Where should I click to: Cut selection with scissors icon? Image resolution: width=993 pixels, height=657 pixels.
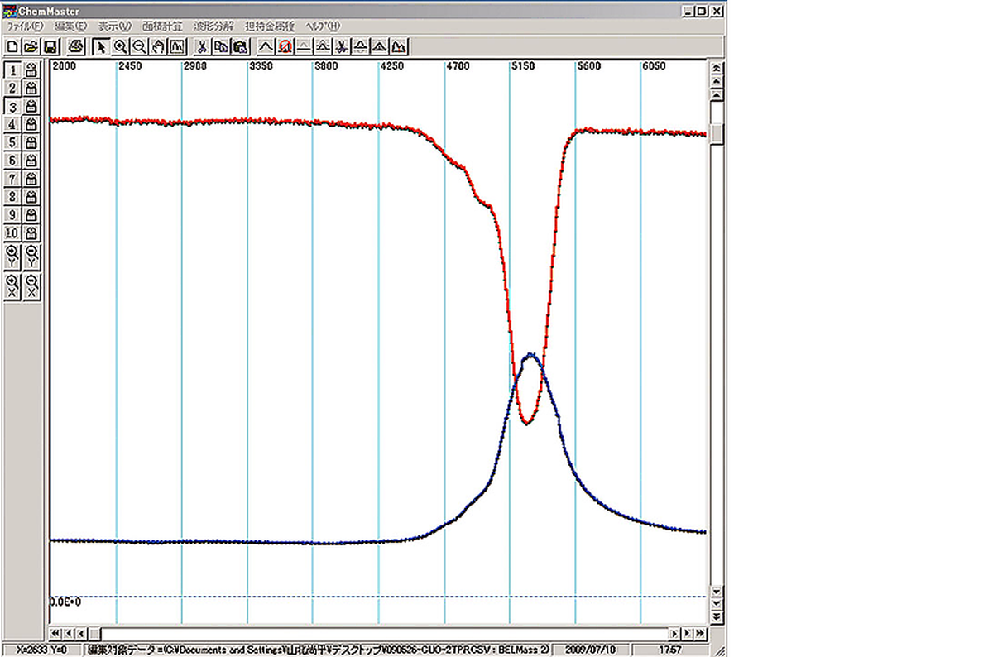(x=201, y=46)
